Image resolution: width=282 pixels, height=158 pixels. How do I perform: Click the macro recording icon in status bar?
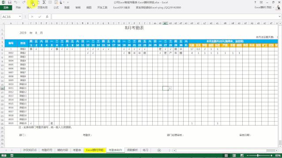click(x=11, y=155)
